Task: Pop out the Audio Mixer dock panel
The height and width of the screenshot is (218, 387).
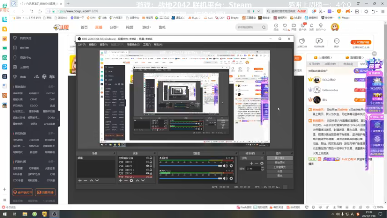Action: point(236,153)
